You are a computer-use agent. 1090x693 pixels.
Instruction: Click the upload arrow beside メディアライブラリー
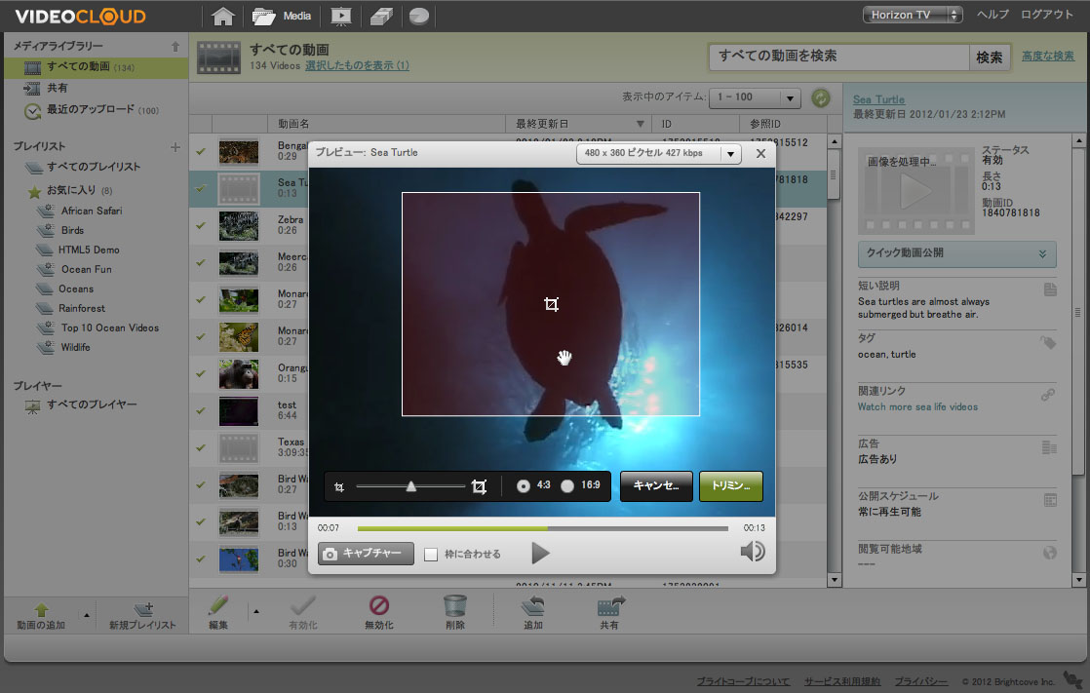(175, 47)
